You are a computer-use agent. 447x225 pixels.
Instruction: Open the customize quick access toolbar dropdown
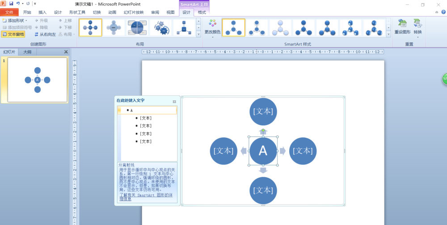(x=35, y=4)
